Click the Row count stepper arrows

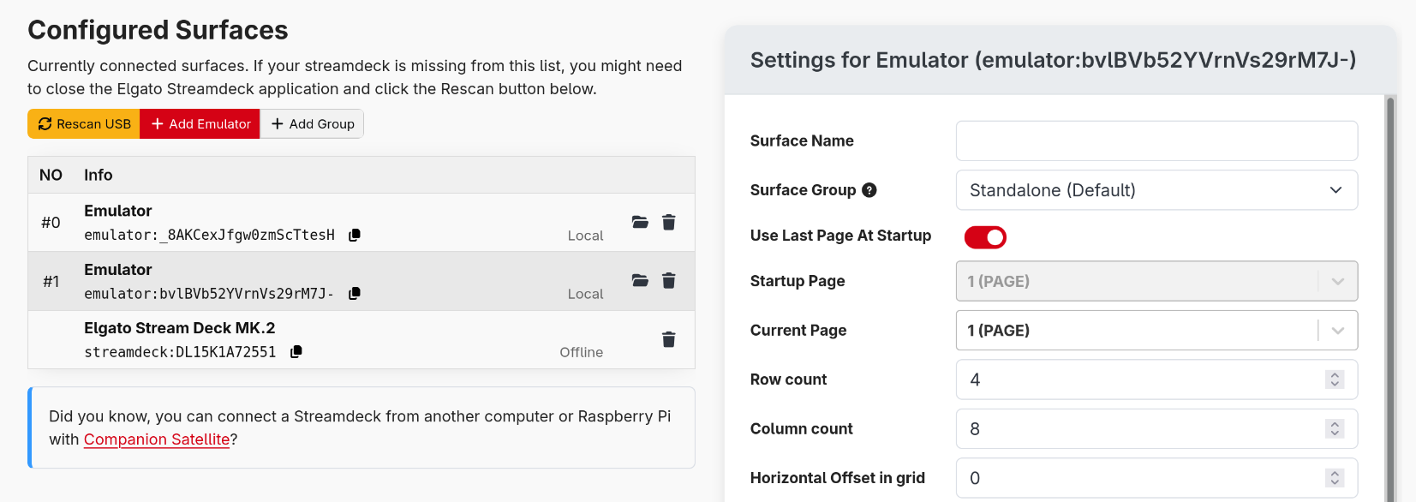(1335, 379)
